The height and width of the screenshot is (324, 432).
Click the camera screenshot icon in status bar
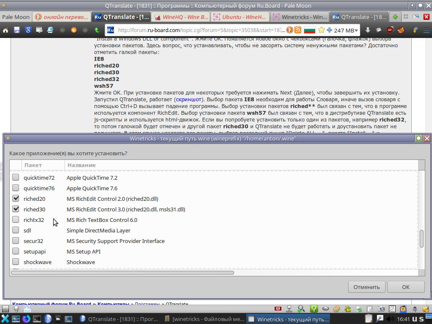tap(381, 309)
